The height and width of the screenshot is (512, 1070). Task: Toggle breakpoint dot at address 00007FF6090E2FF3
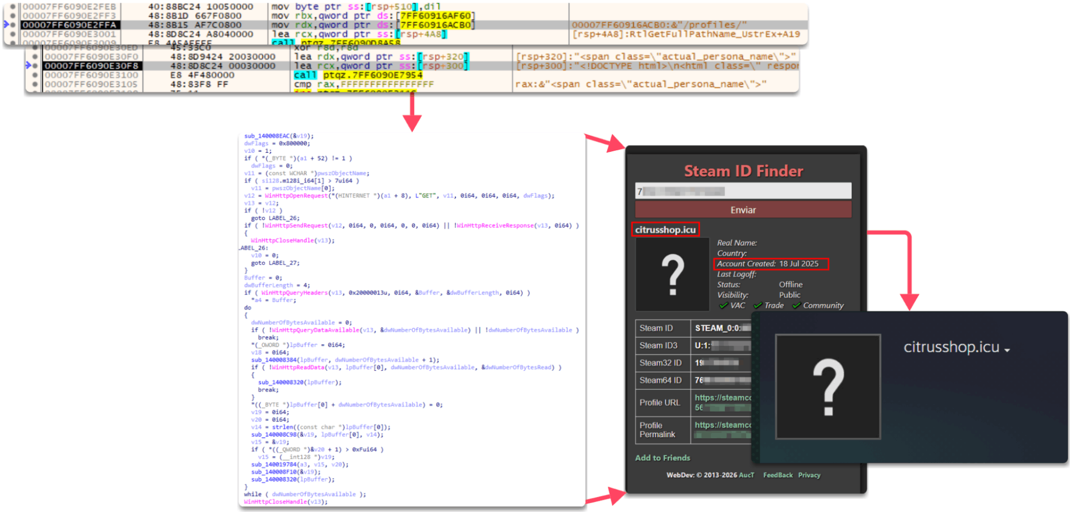13,16
